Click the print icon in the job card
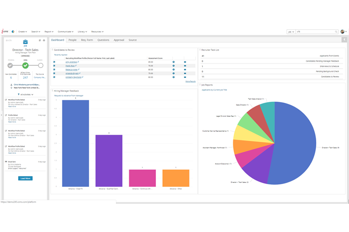The width and height of the screenshot is (349, 232). click(x=44, y=40)
